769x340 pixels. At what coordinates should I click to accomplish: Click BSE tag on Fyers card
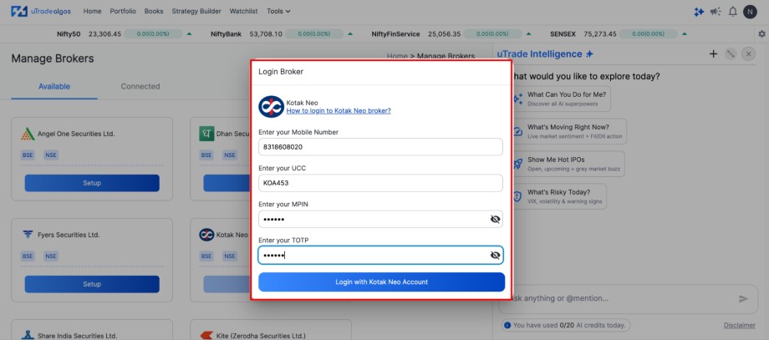[x=28, y=256]
